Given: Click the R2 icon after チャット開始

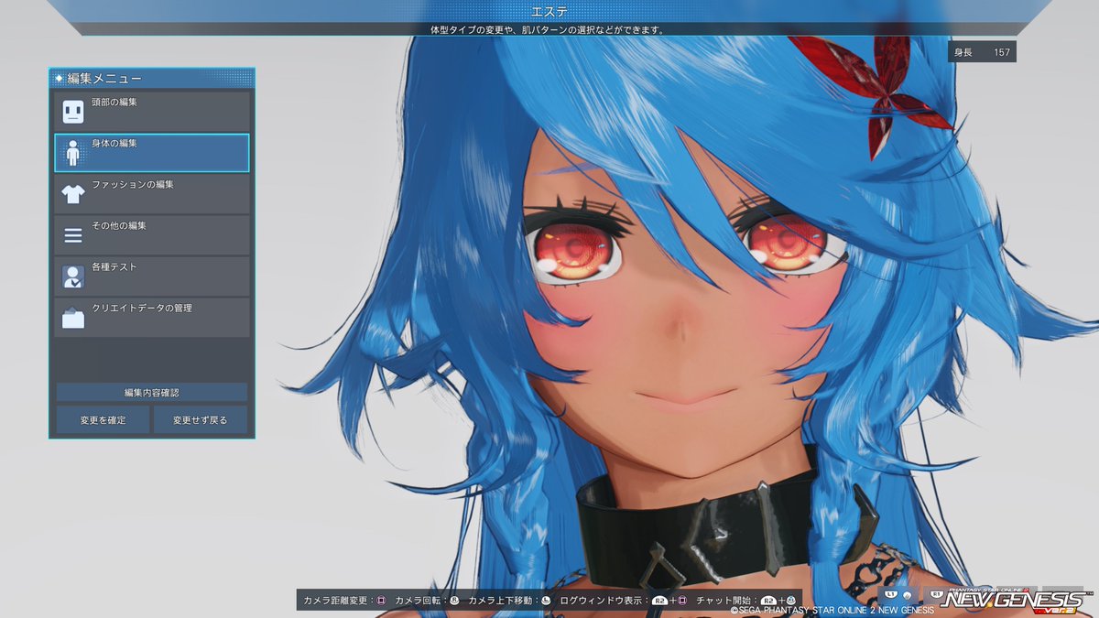Looking at the screenshot, I should 767,601.
